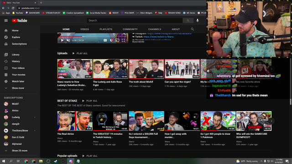Click PLAY ALL next to Popular uploads
Screen dimensions: 292x164
tap(90, 156)
